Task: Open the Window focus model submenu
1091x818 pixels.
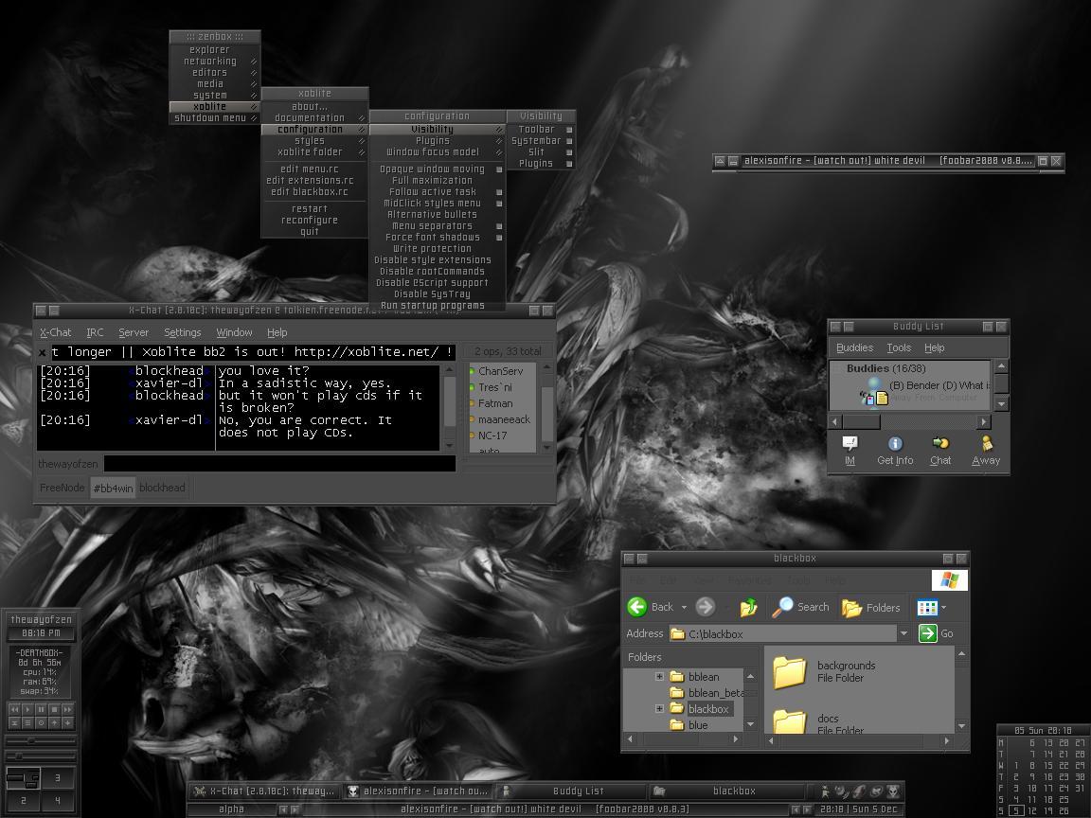Action: (x=437, y=151)
